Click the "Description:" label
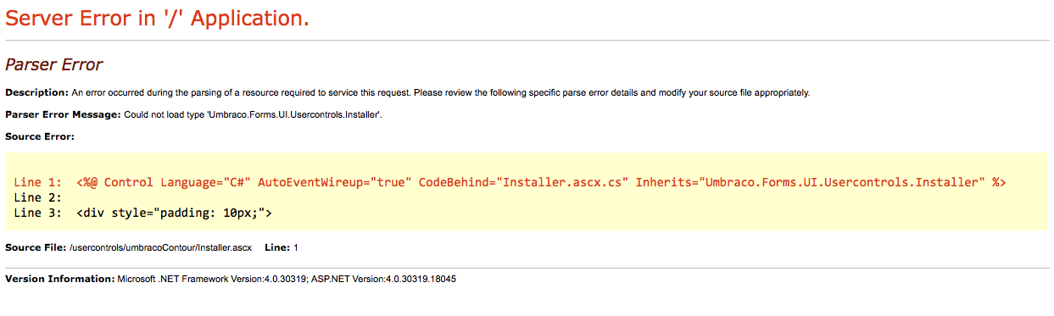Image resolution: width=1054 pixels, height=316 pixels. (36, 92)
